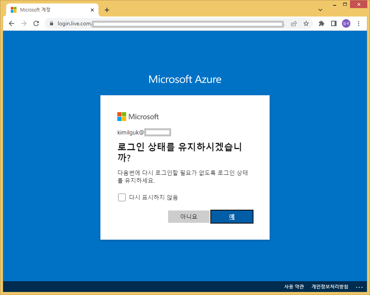Share this page using the share icon
The height and width of the screenshot is (295, 370).
pyautogui.click(x=294, y=23)
